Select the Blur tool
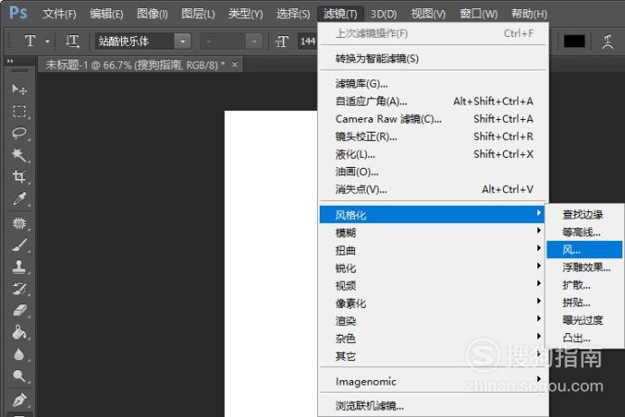The width and height of the screenshot is (625, 417). pyautogui.click(x=19, y=354)
